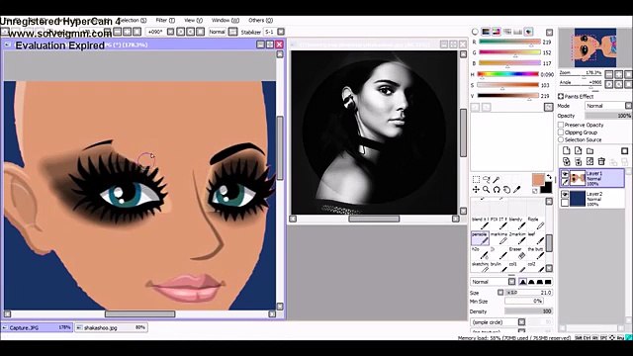This screenshot has width=633, height=356.
Task: Open the Selection menu
Action: tap(132, 20)
